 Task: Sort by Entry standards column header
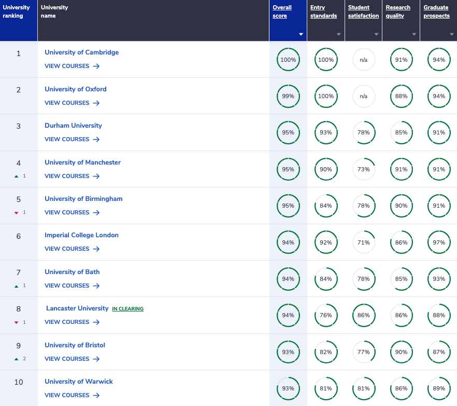tap(323, 12)
